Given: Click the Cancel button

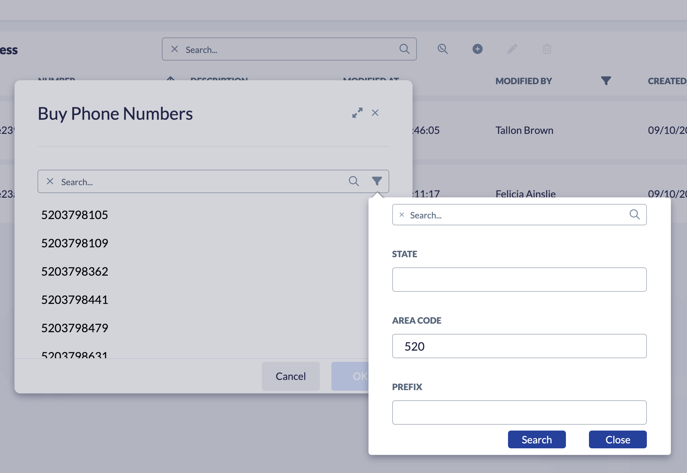Looking at the screenshot, I should [x=291, y=376].
